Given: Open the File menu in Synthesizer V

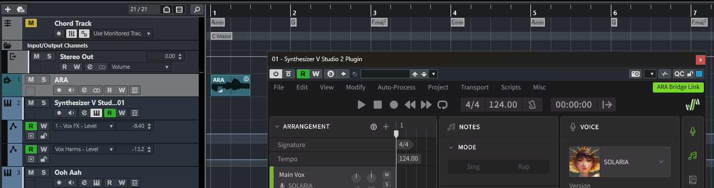Looking at the screenshot, I should pos(279,87).
